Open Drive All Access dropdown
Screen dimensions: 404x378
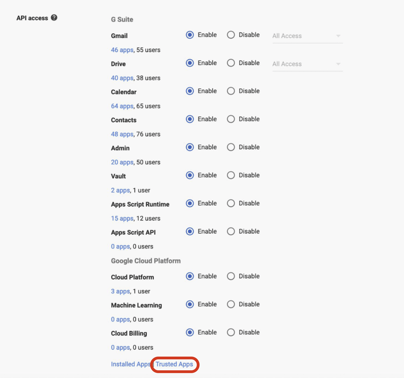[307, 64]
